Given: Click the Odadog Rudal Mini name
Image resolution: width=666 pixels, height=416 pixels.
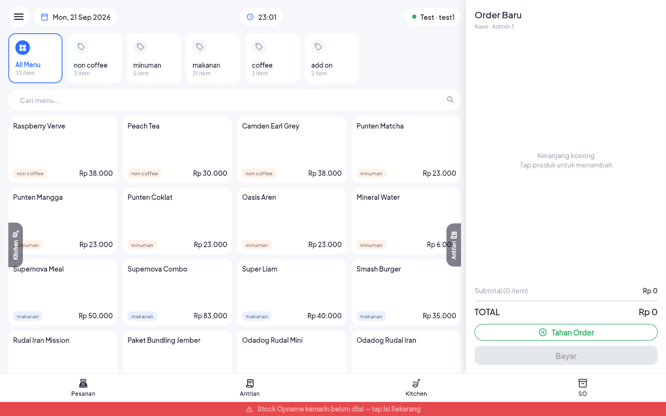Looking at the screenshot, I should pos(272,340).
